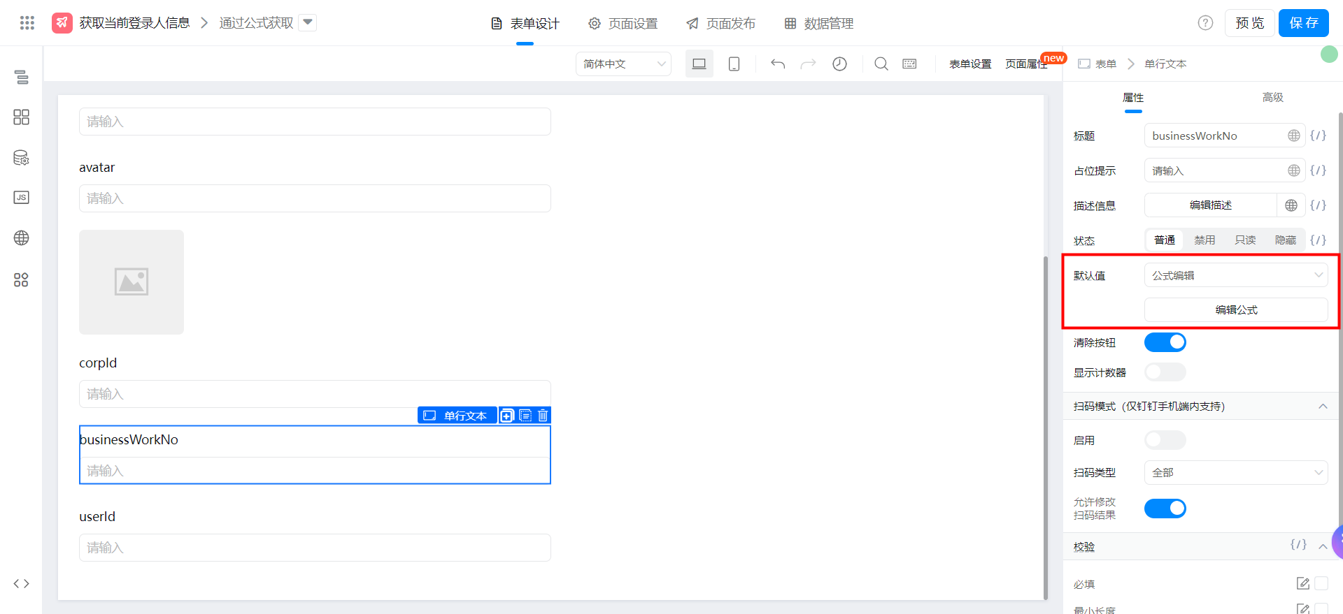The height and width of the screenshot is (614, 1343).
Task: Open the 简体中文 language dropdown
Action: [x=623, y=64]
